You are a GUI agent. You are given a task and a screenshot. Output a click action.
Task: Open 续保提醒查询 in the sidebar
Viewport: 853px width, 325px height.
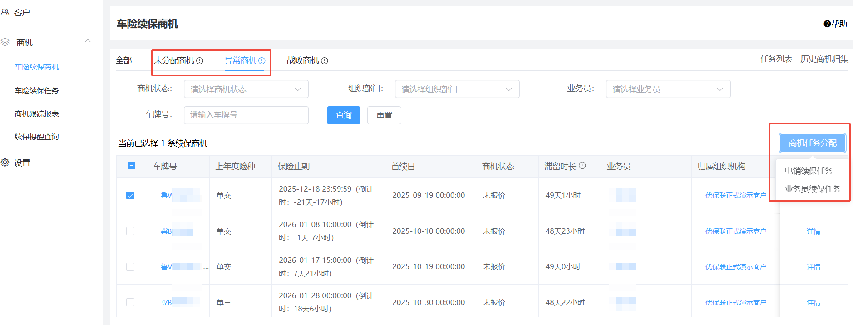tap(37, 137)
